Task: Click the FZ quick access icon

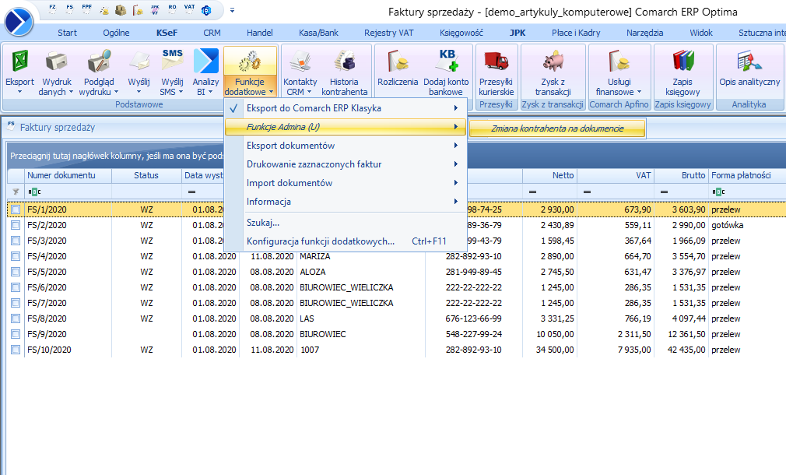Action: click(52, 9)
